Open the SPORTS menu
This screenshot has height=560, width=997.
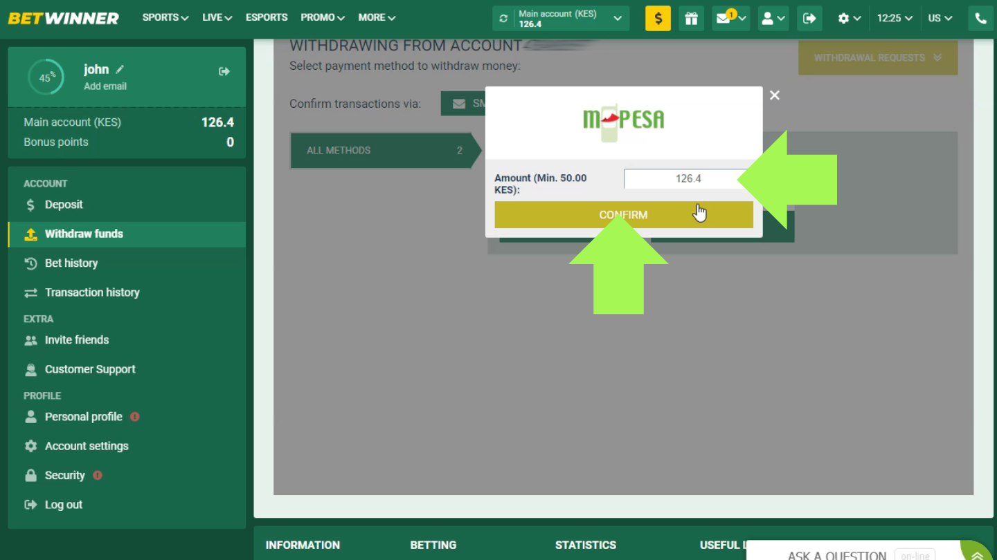(x=165, y=18)
